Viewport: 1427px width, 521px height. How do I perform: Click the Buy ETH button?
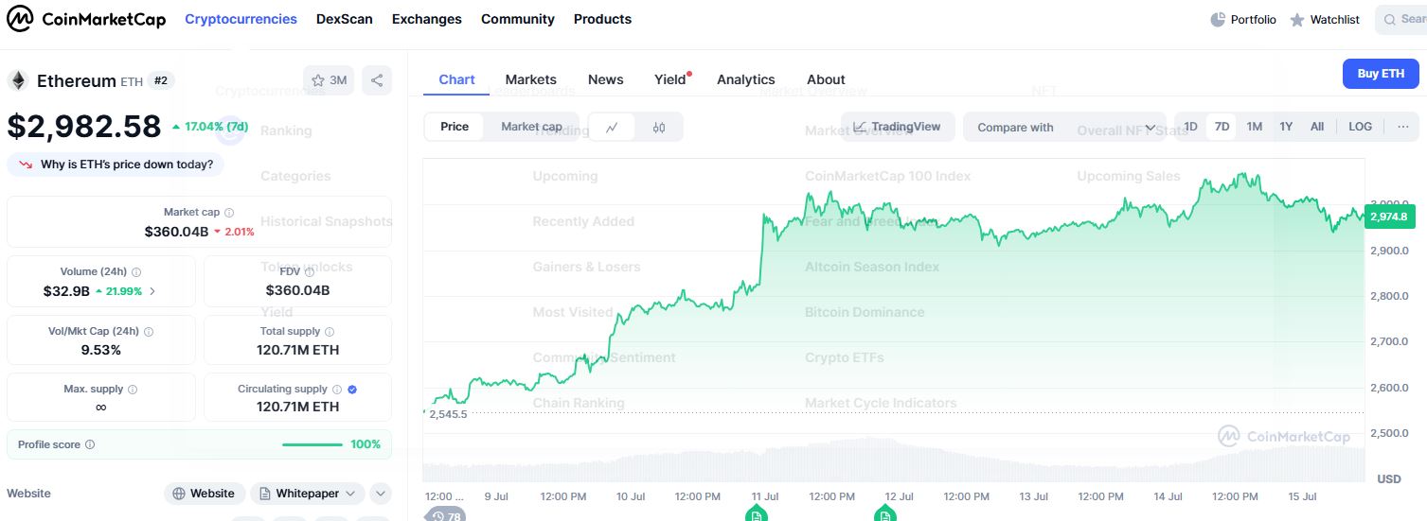coord(1381,74)
